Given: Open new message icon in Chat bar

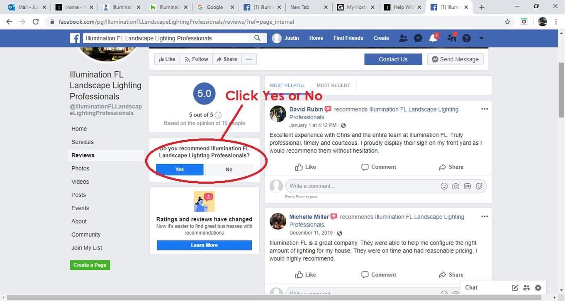Looking at the screenshot, I should 515,288.
